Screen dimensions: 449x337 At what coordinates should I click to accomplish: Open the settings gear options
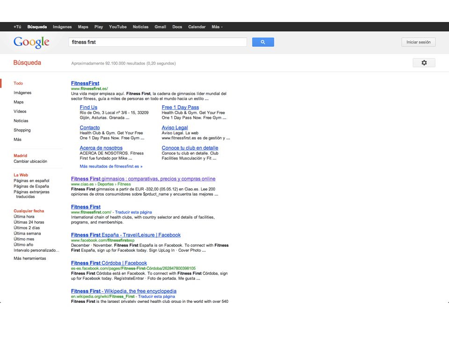click(x=424, y=63)
